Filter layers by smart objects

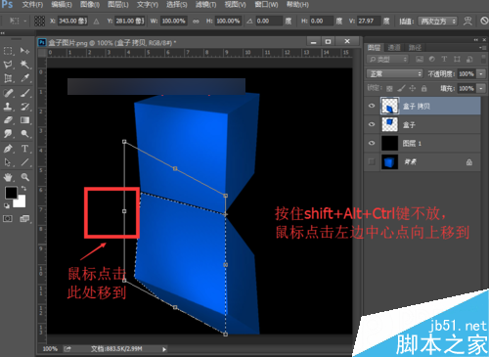469,60
